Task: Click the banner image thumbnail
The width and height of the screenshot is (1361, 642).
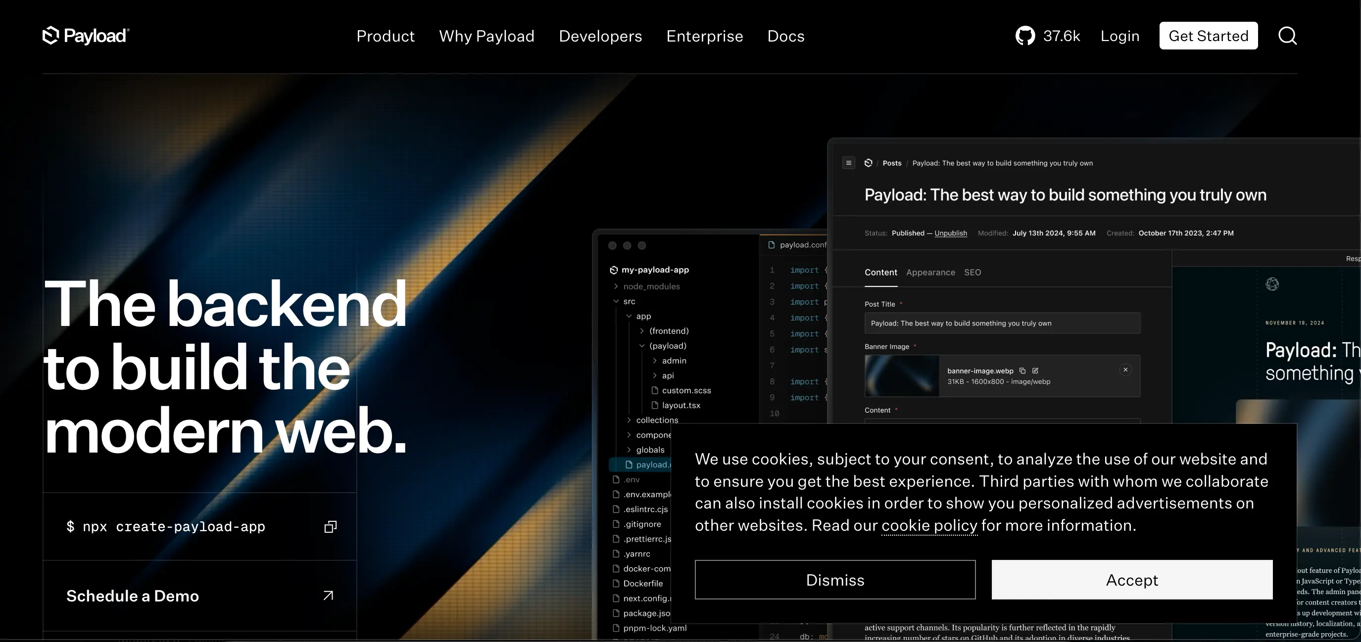Action: click(901, 376)
